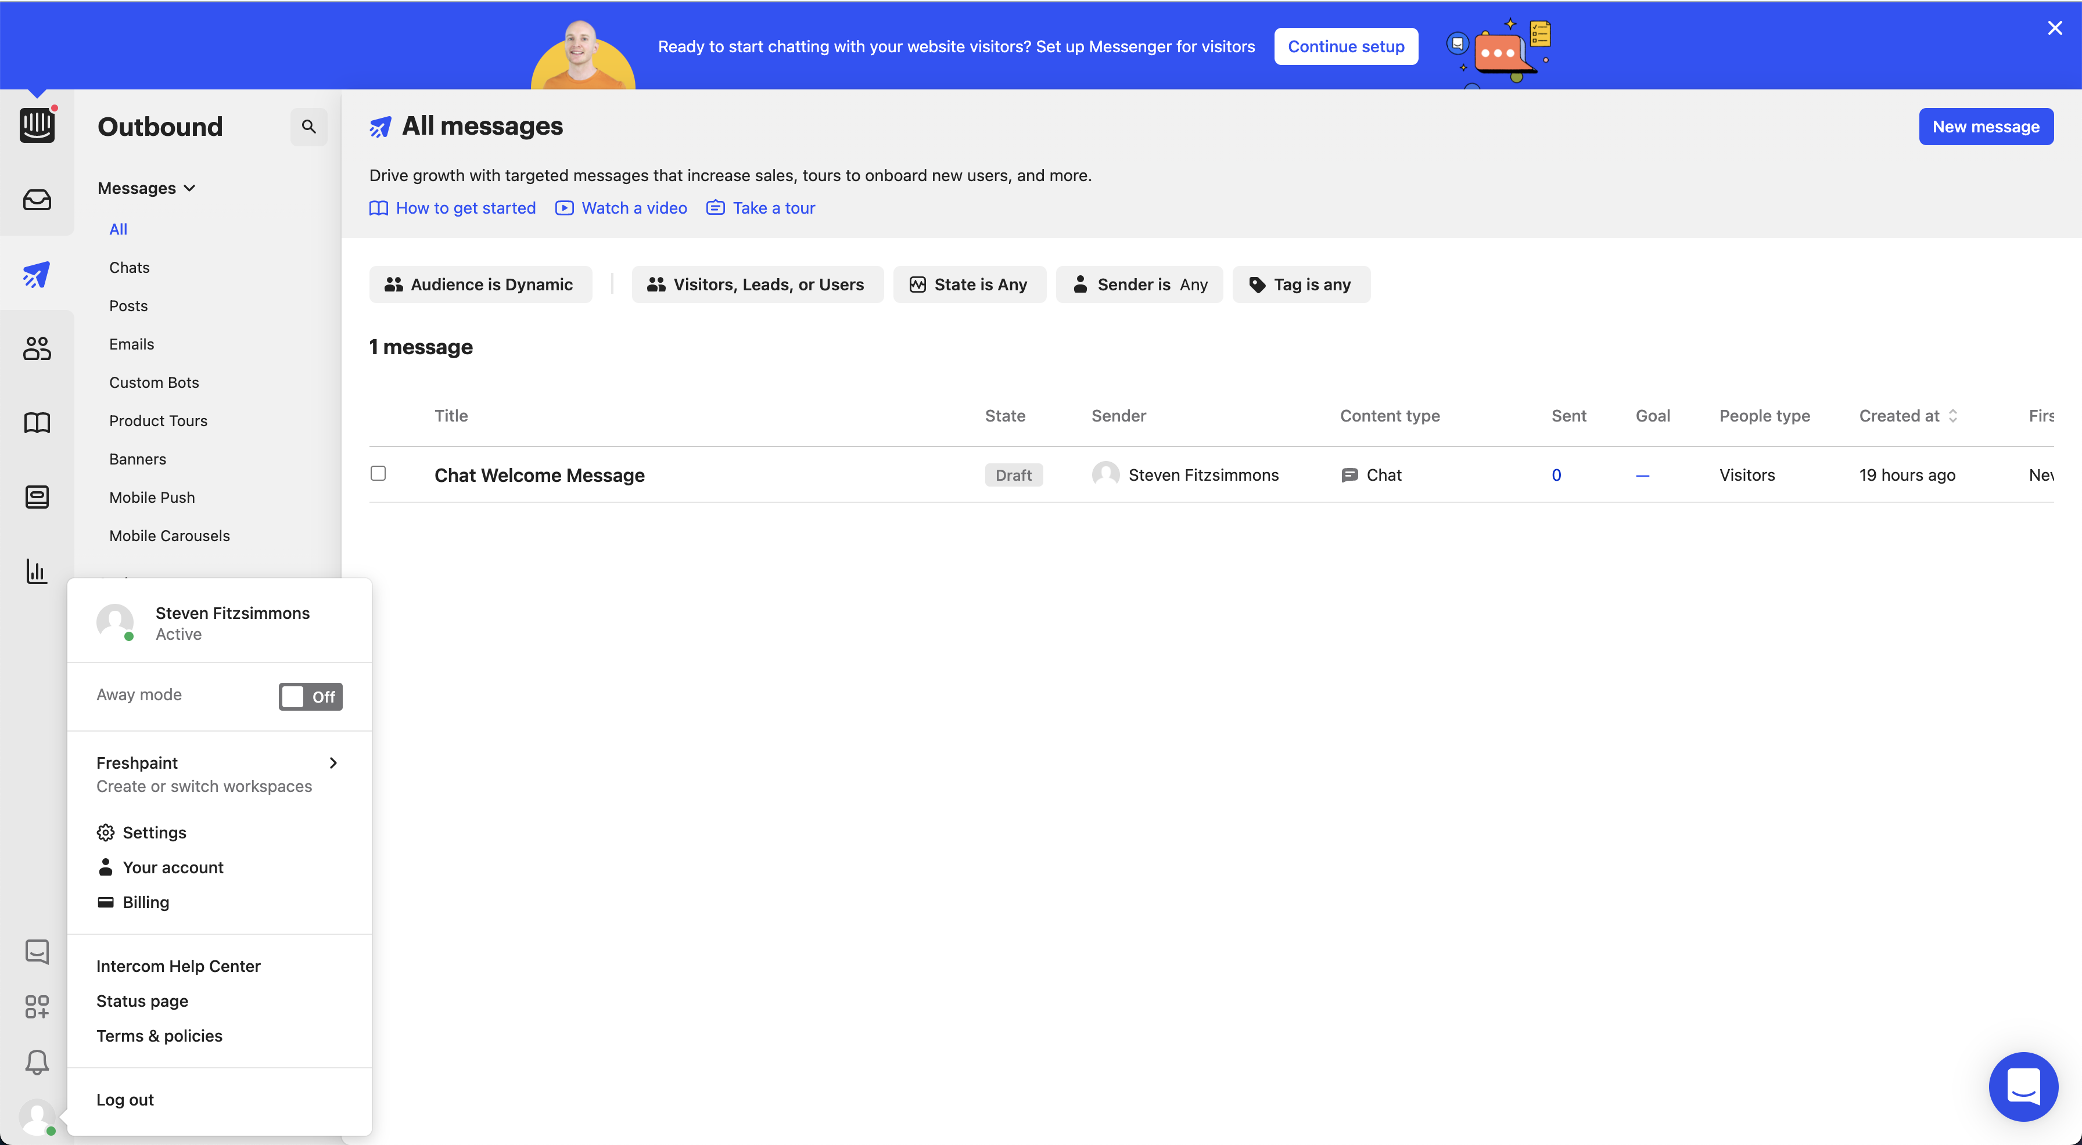Select the Chat Welcome Message checkbox
Viewport: 2082px width, 1145px height.
(x=378, y=473)
